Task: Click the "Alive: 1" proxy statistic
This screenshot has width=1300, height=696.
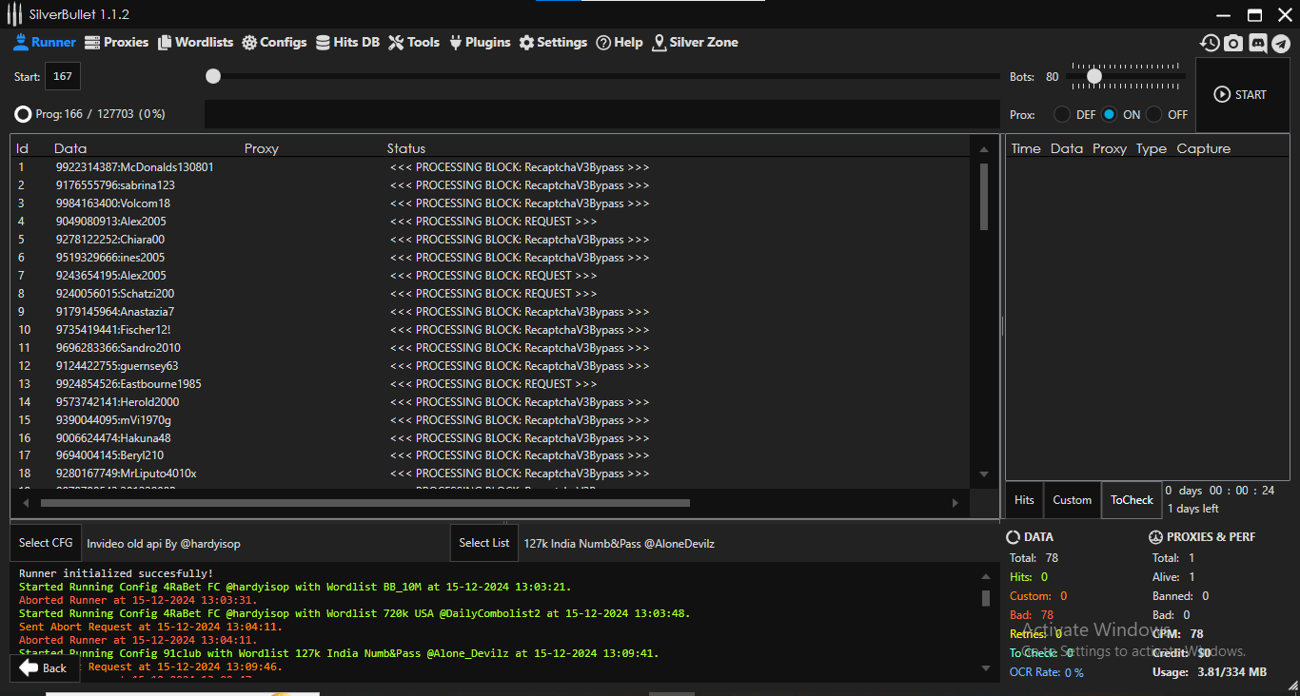Action: [x=1173, y=577]
